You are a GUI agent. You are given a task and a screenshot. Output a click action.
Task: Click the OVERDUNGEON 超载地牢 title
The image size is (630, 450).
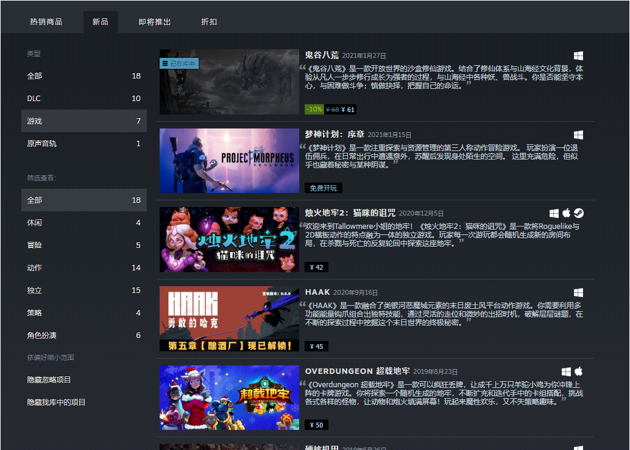(x=358, y=371)
